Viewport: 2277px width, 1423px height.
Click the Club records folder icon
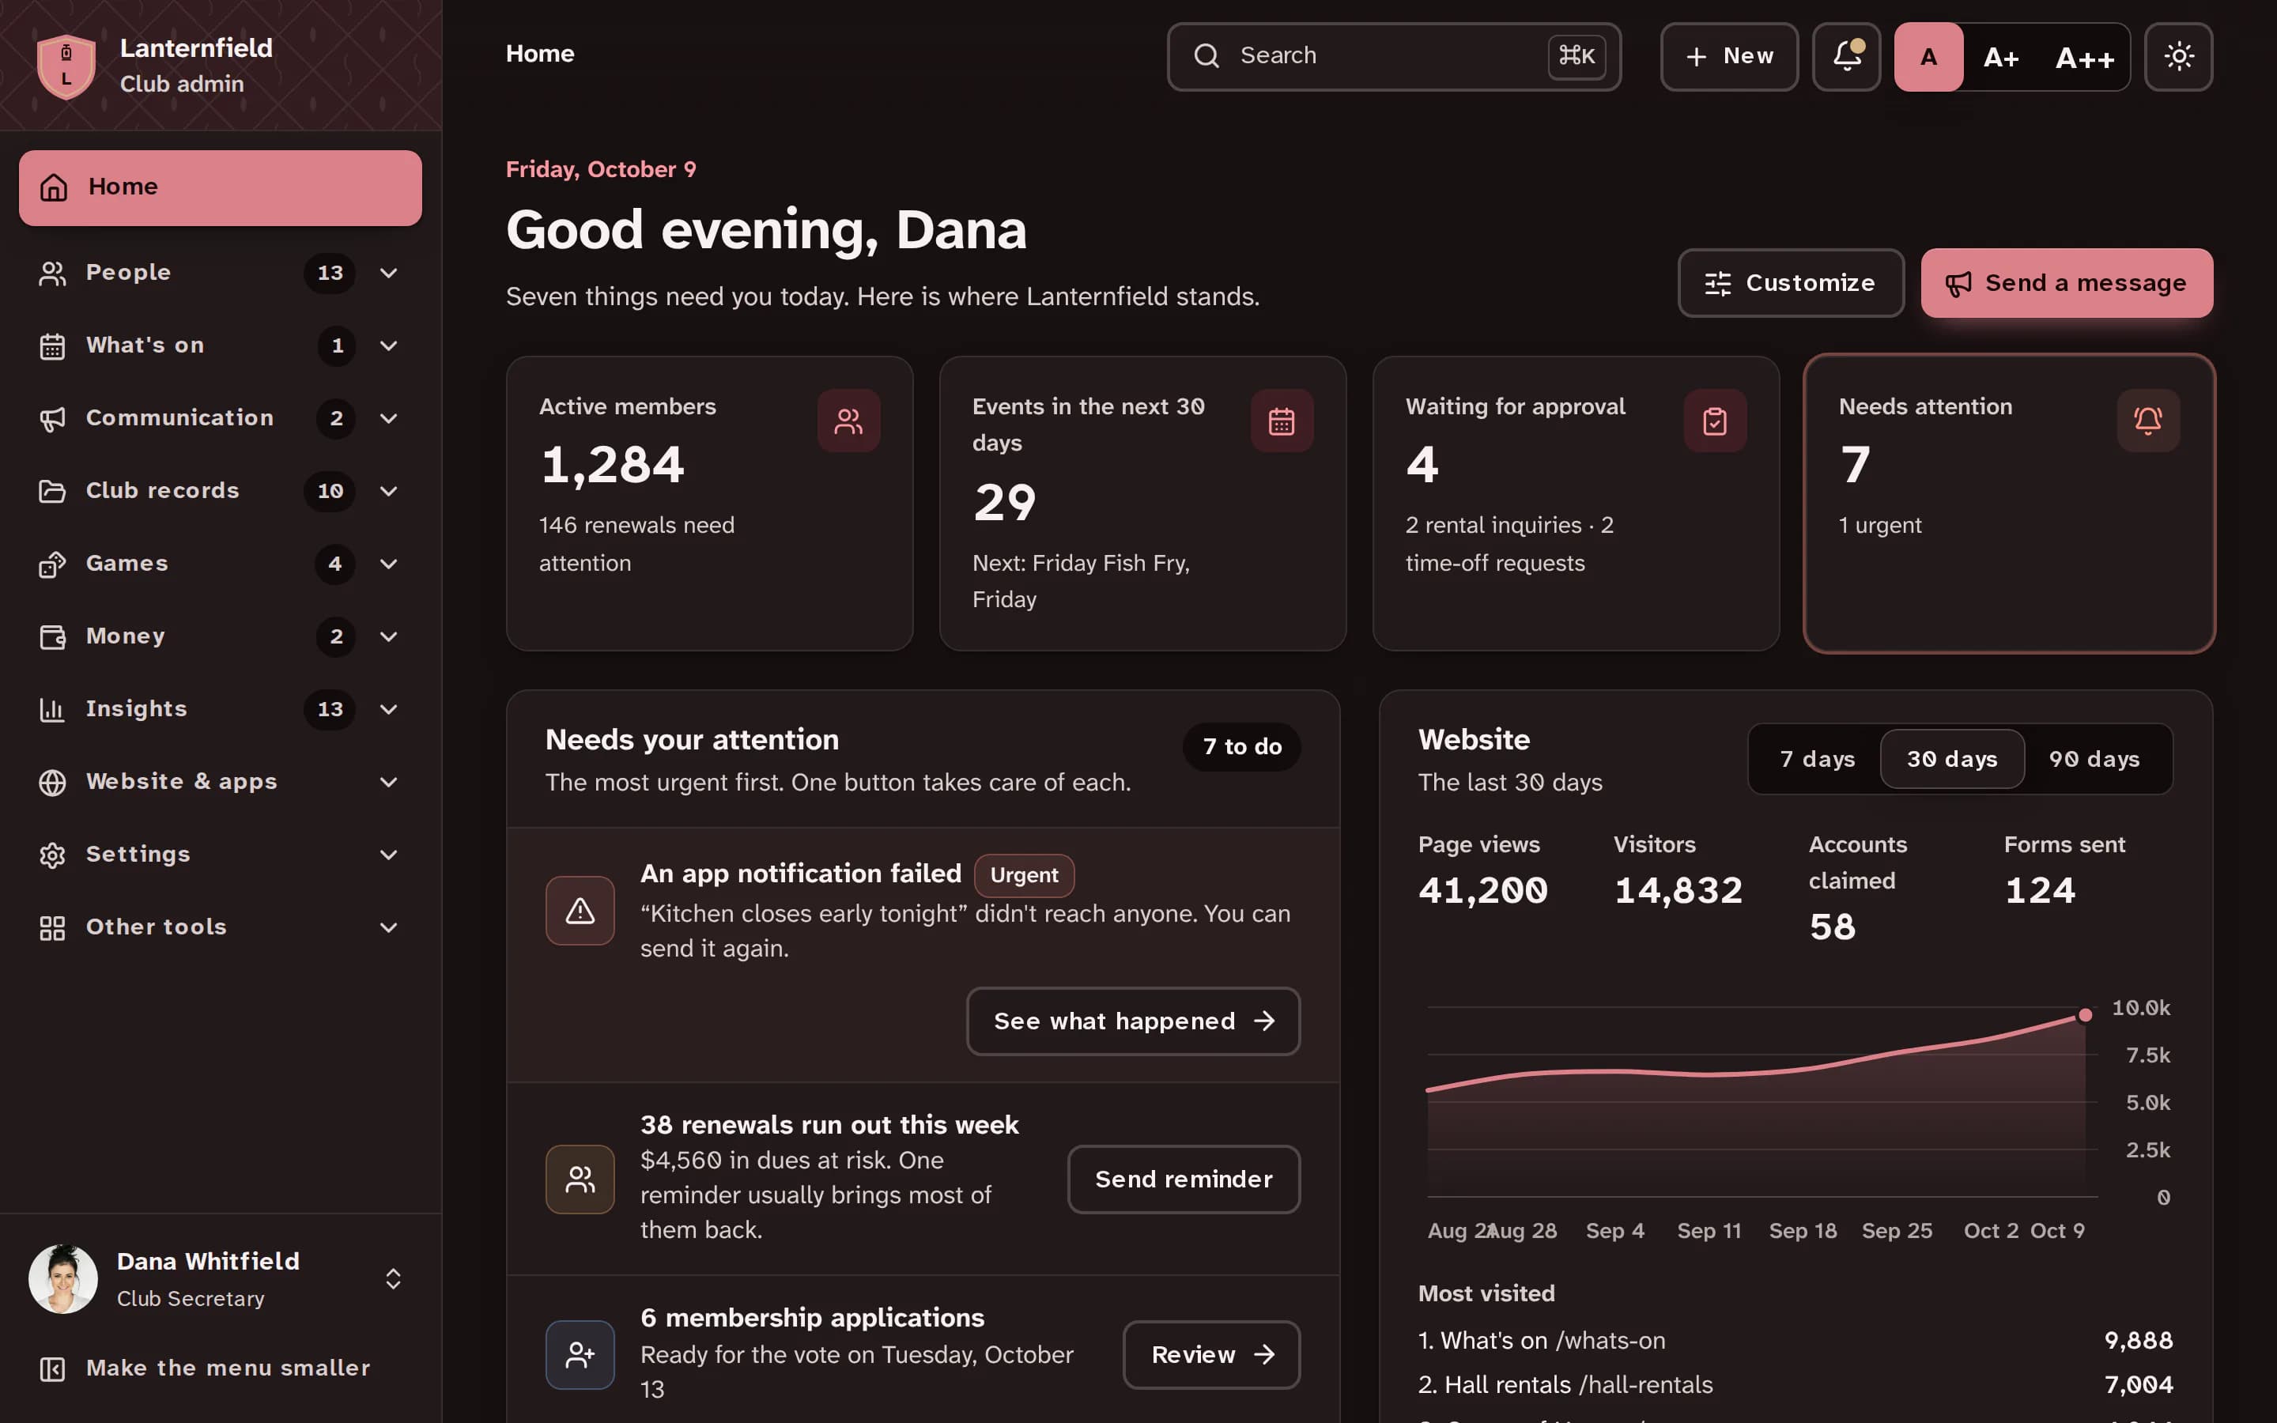[53, 490]
